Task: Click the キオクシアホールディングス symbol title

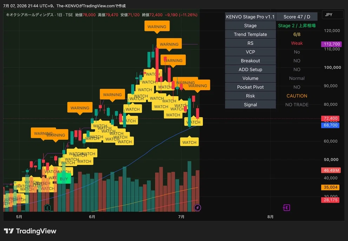Action: pyautogui.click(x=29, y=15)
